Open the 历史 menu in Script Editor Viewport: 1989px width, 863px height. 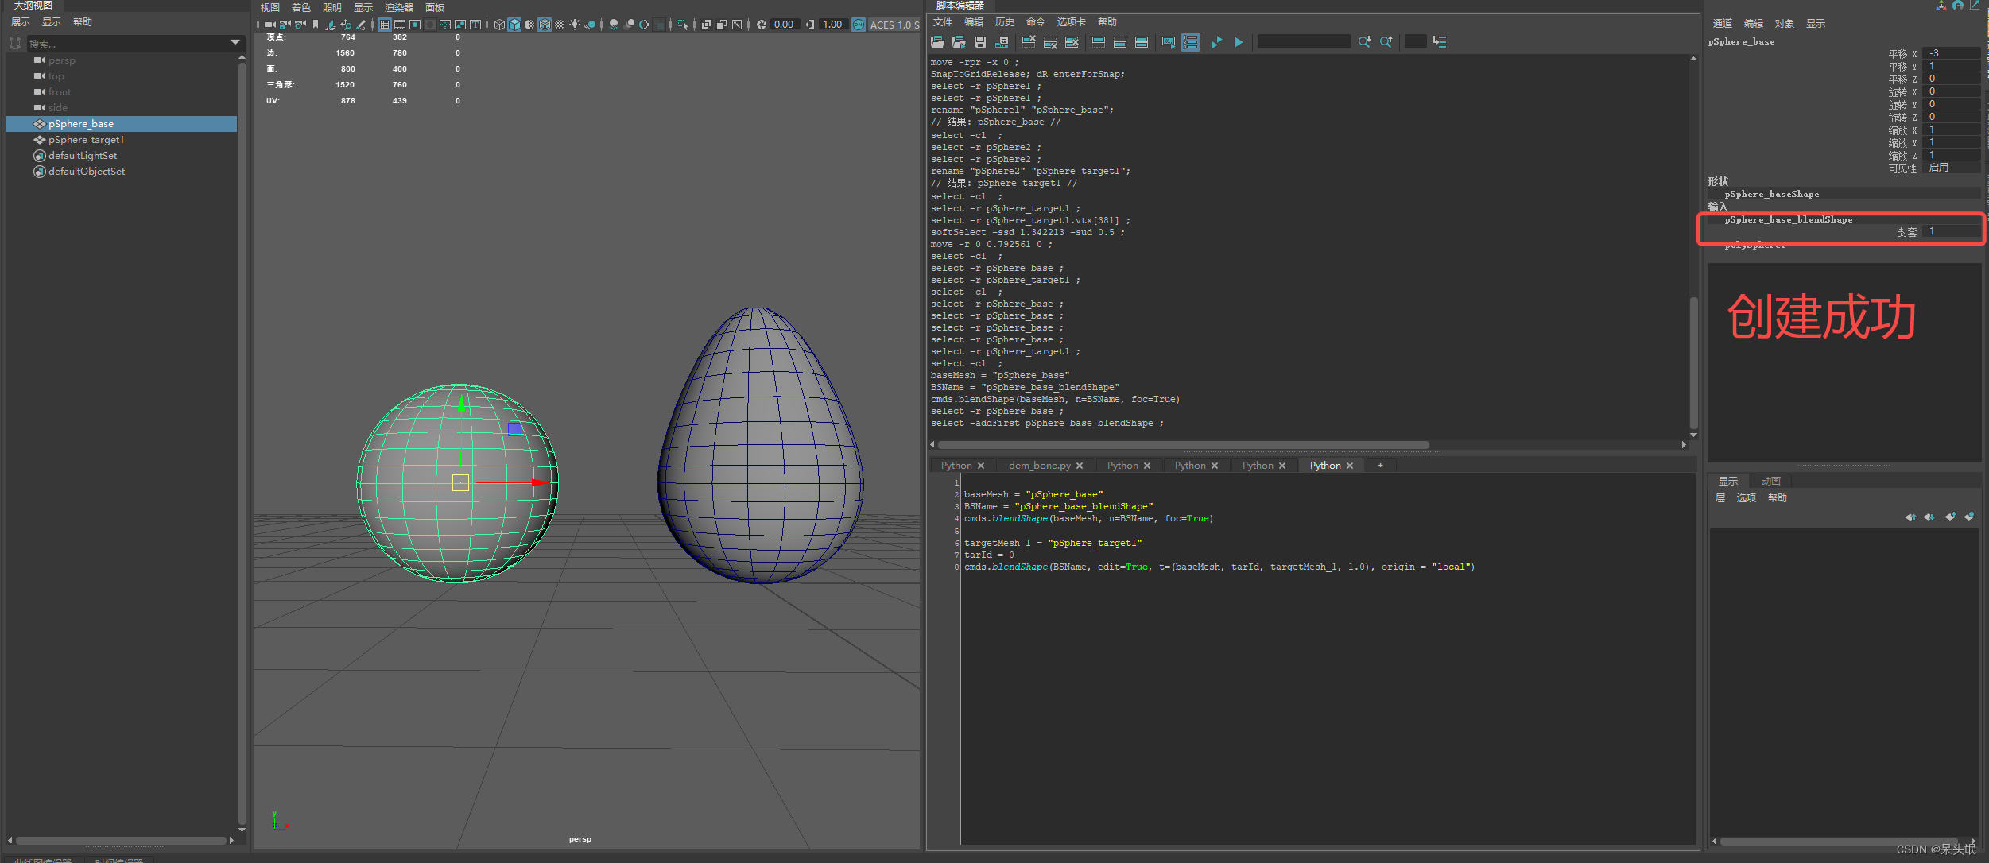tap(1005, 22)
